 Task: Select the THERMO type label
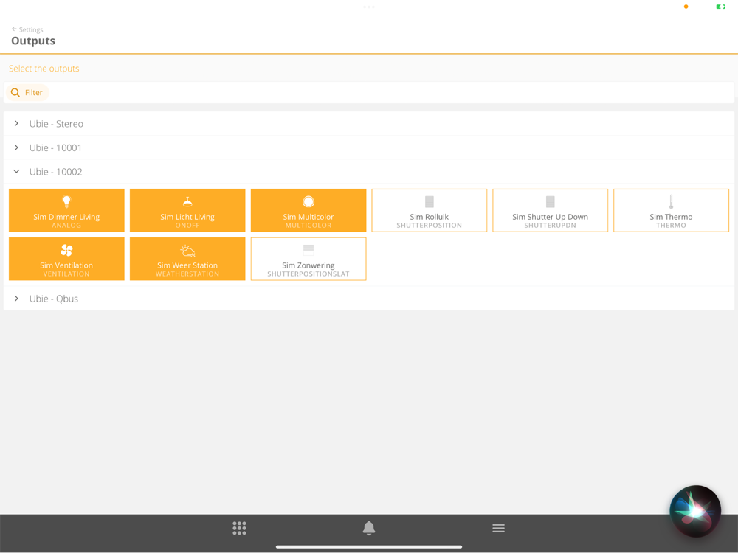[x=671, y=226]
